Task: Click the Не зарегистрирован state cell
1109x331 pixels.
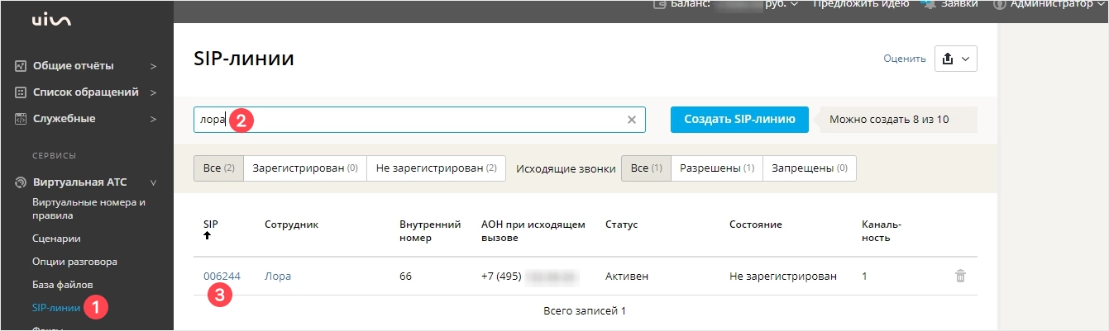Action: click(783, 277)
